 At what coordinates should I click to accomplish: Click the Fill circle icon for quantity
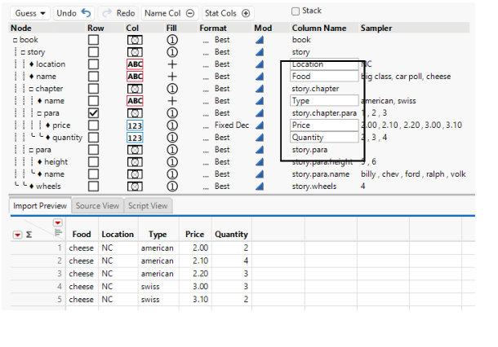click(x=172, y=138)
